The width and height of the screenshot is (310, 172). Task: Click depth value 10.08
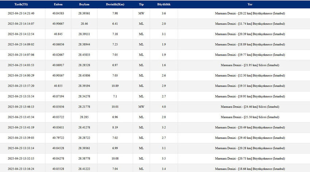(115, 159)
